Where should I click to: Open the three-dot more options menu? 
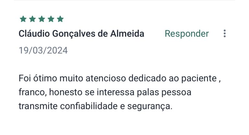[224, 33]
